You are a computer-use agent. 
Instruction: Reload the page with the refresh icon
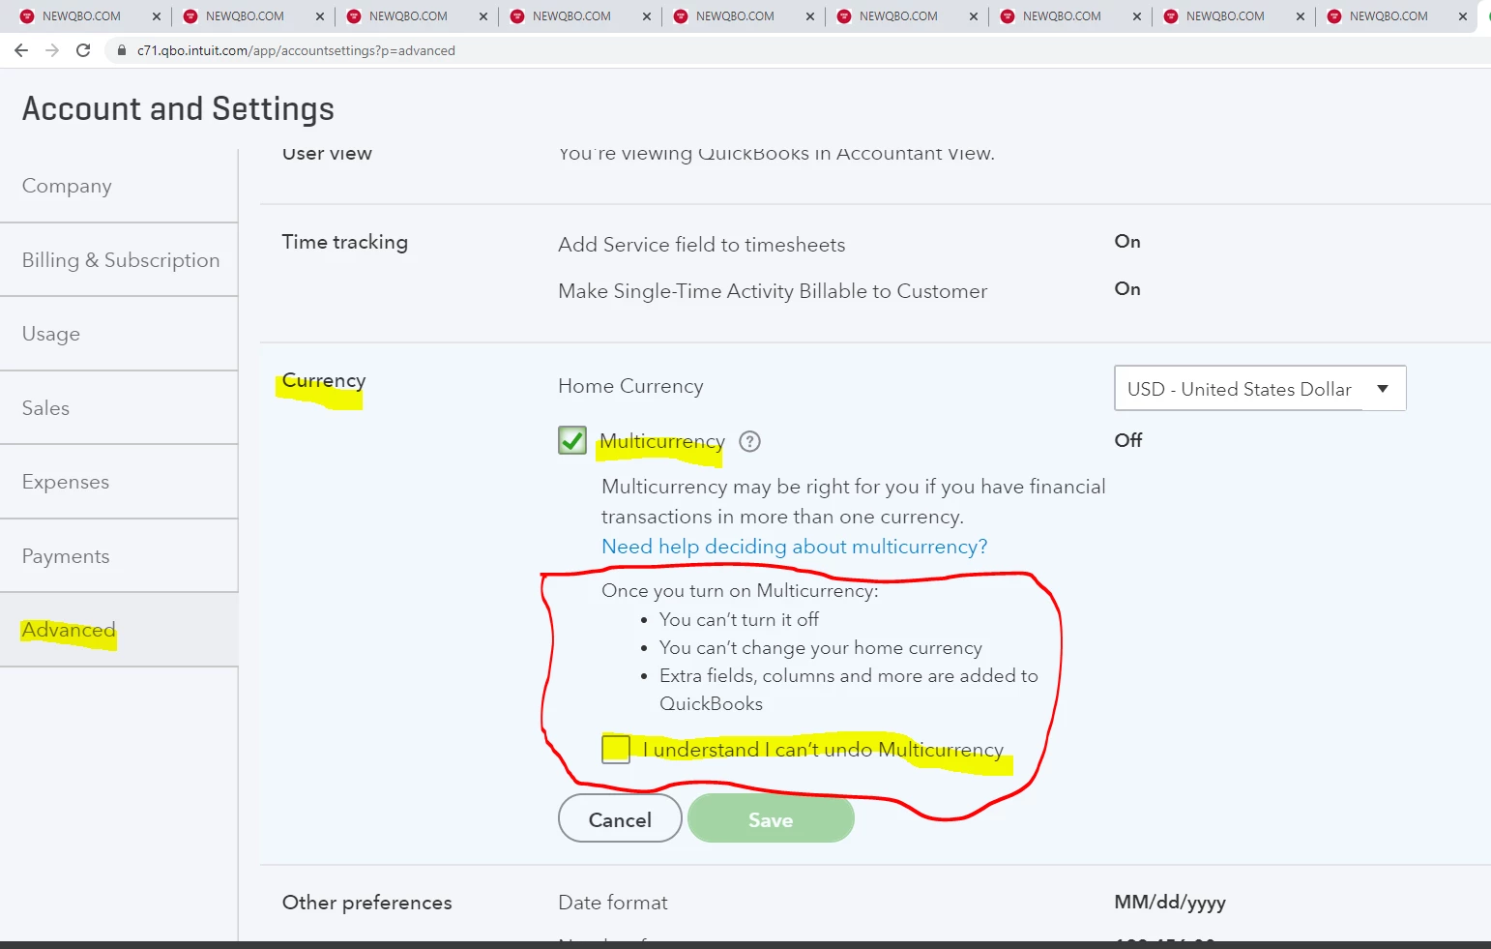(83, 50)
